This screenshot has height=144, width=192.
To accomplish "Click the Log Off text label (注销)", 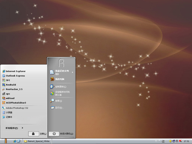I will pyautogui.click(x=43, y=134).
